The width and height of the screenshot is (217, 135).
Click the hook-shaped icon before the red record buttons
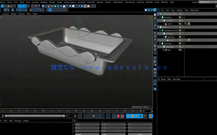click(114, 116)
